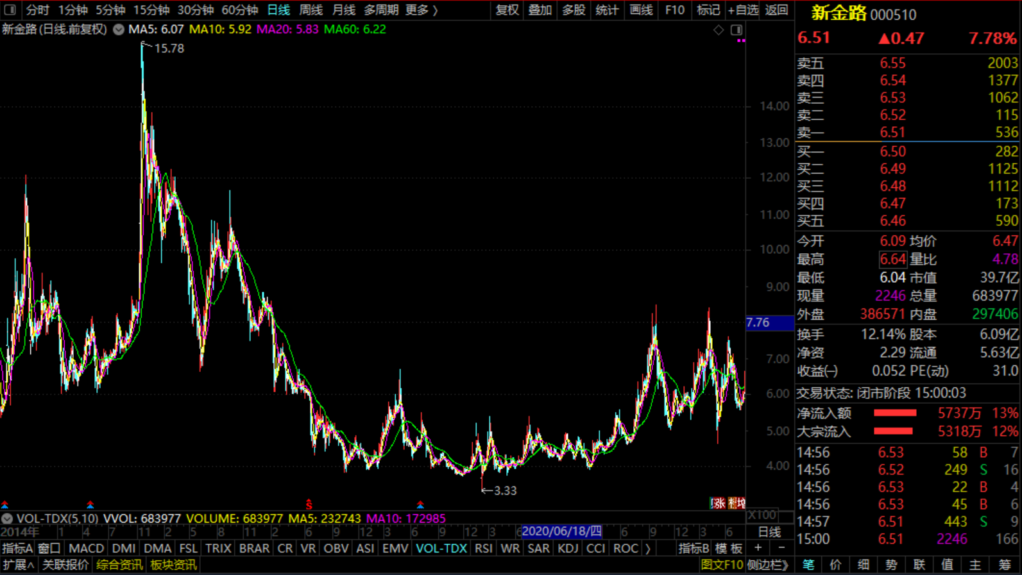
Task: Select the OBV indicator
Action: (336, 548)
